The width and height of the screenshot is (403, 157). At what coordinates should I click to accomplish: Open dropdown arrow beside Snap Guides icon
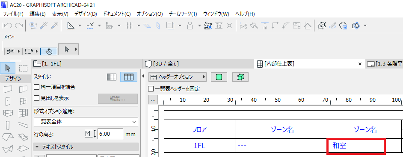coord(100,25)
